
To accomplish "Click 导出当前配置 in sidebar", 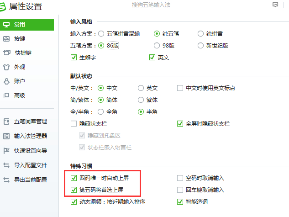I will coord(31,180).
